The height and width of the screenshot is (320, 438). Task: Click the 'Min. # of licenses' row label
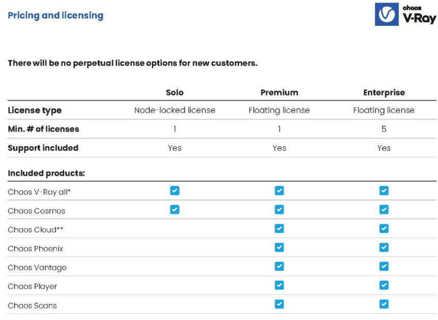coord(43,129)
